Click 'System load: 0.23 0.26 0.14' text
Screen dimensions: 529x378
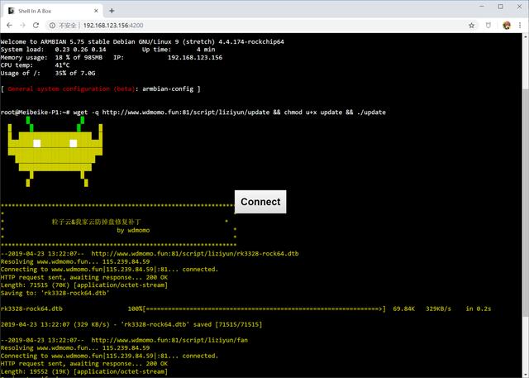click(53, 50)
